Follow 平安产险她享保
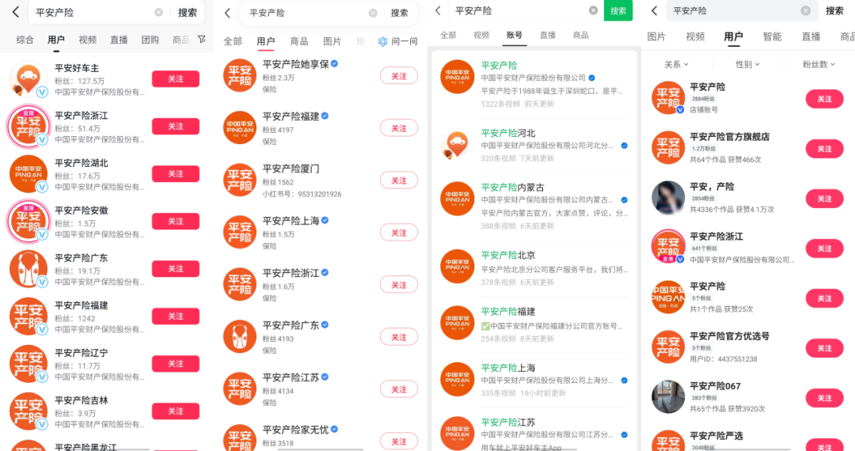Image resolution: width=855 pixels, height=451 pixels. (x=398, y=76)
